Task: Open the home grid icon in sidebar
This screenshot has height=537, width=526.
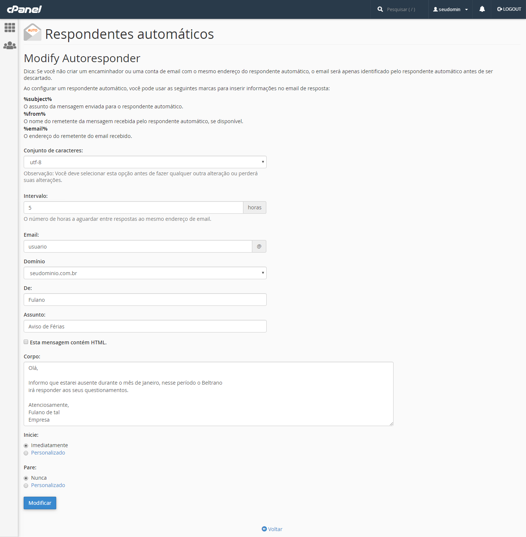Action: point(10,27)
